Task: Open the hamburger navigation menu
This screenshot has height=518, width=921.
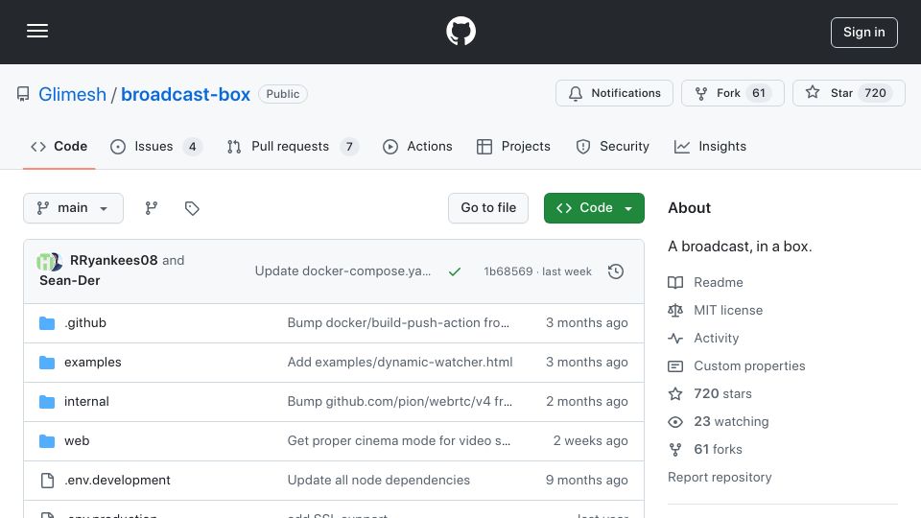Action: tap(37, 31)
